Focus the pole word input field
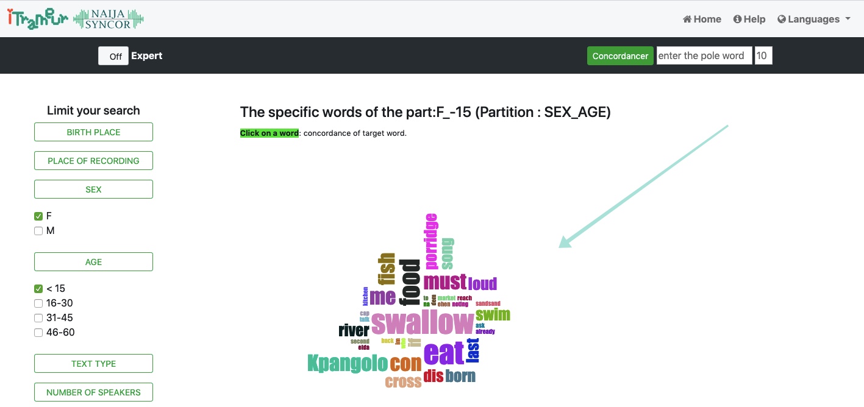This screenshot has height=407, width=864. pos(704,55)
